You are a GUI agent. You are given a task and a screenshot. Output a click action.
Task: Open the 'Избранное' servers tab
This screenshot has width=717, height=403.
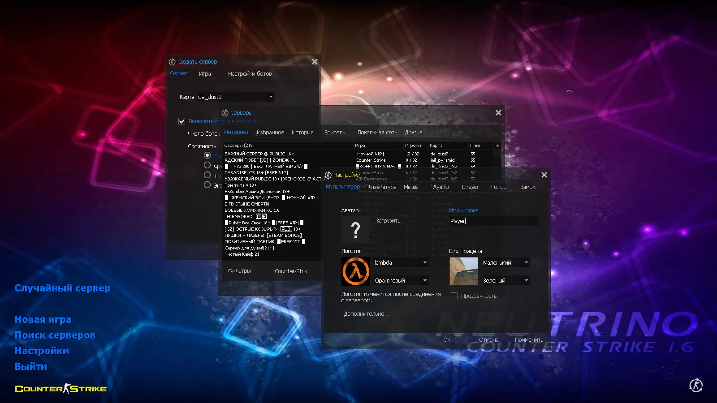270,133
